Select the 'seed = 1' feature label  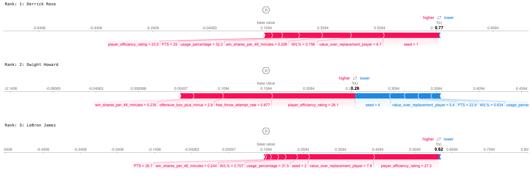(x=411, y=44)
